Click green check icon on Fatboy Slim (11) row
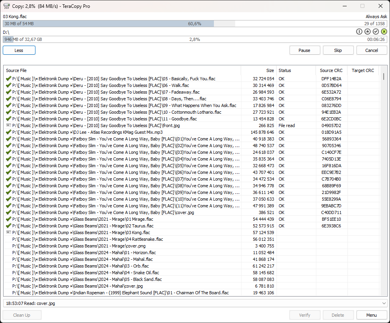Viewport: 390px width, 323px height. pyautogui.click(x=8, y=206)
